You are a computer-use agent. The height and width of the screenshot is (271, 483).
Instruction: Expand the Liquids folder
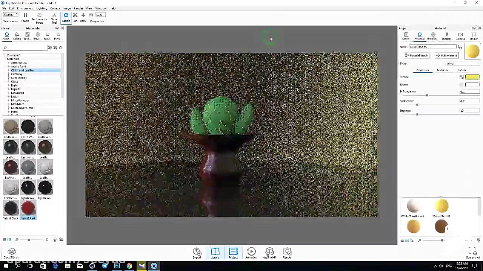(x=8, y=89)
